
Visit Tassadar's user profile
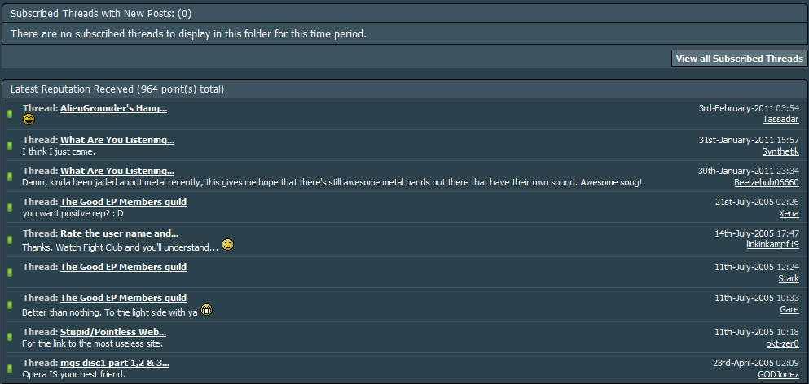(x=780, y=119)
